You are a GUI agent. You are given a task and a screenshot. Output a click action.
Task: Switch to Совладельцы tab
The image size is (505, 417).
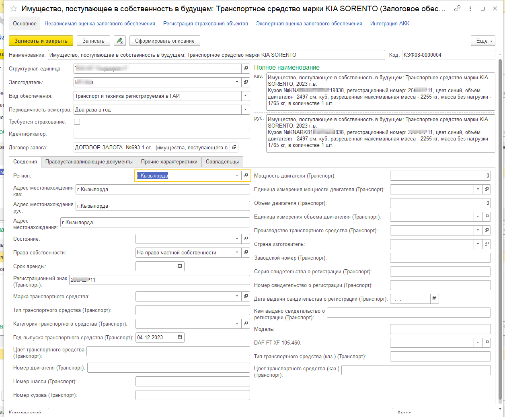(222, 161)
